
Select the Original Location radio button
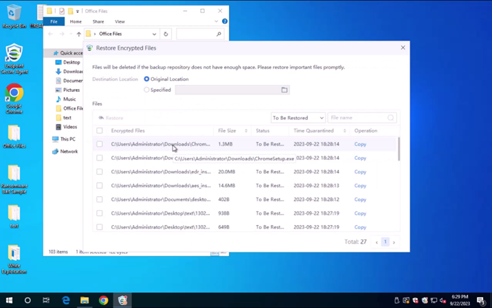click(146, 79)
